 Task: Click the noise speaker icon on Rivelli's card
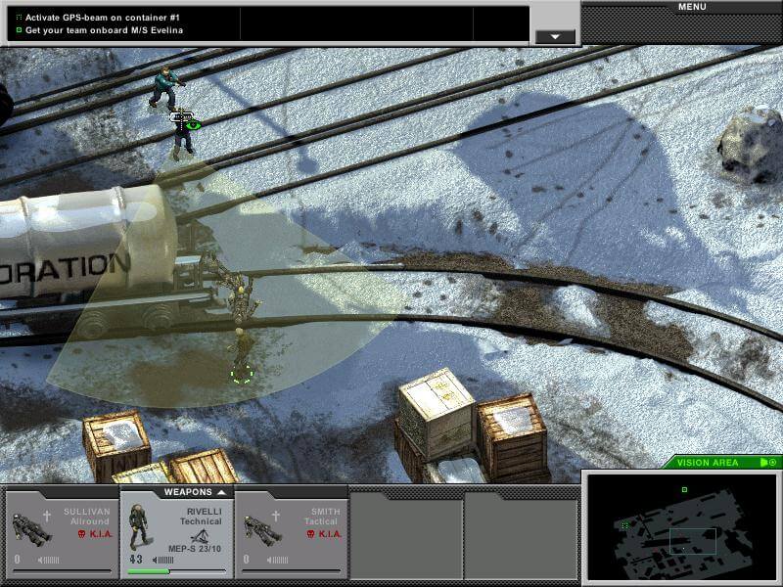coord(163,560)
